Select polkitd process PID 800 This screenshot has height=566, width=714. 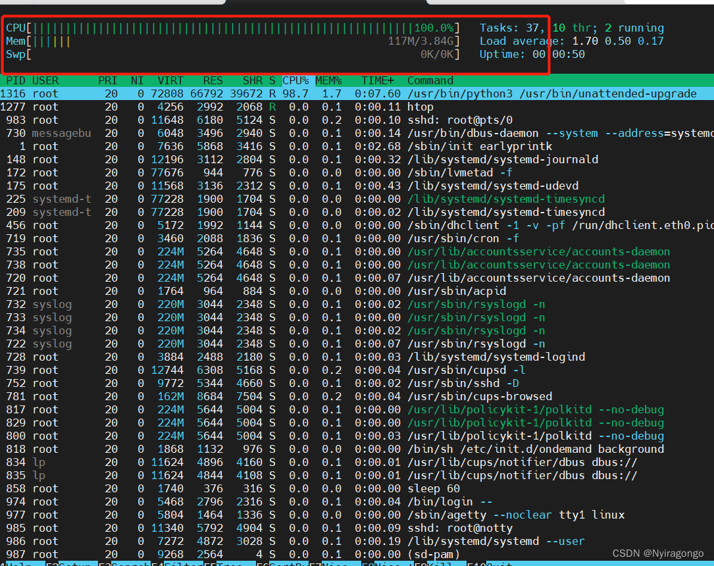357,436
